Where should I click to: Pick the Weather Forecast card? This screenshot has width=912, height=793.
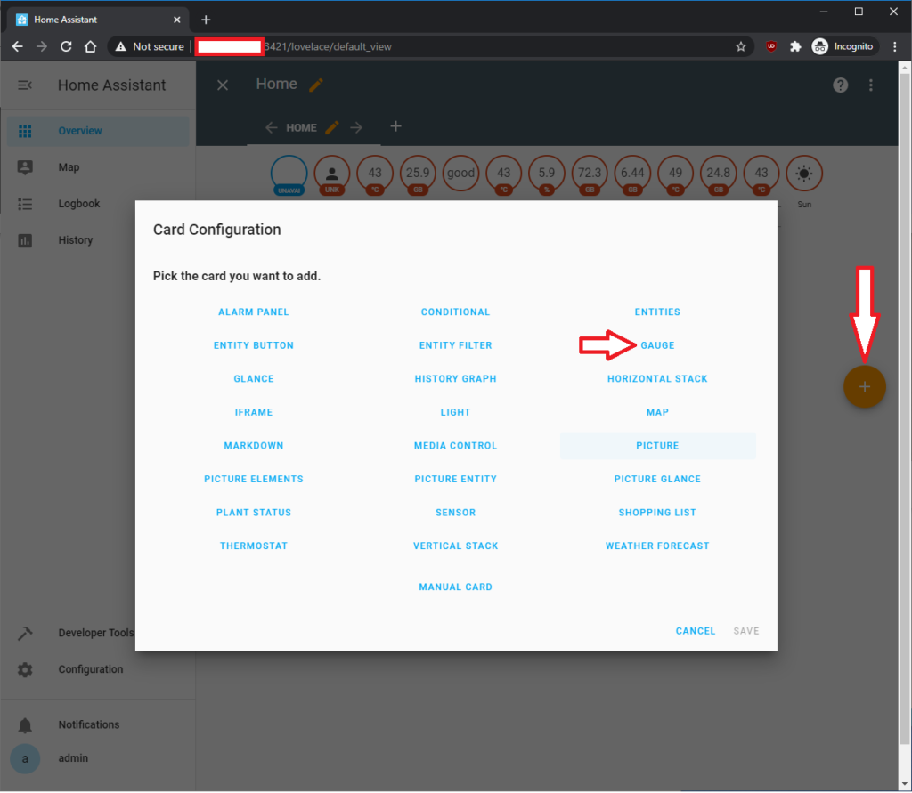click(x=657, y=546)
